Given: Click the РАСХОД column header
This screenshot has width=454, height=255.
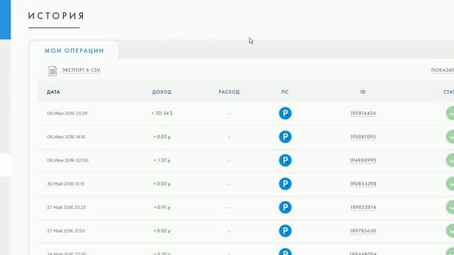Looking at the screenshot, I should tap(229, 92).
